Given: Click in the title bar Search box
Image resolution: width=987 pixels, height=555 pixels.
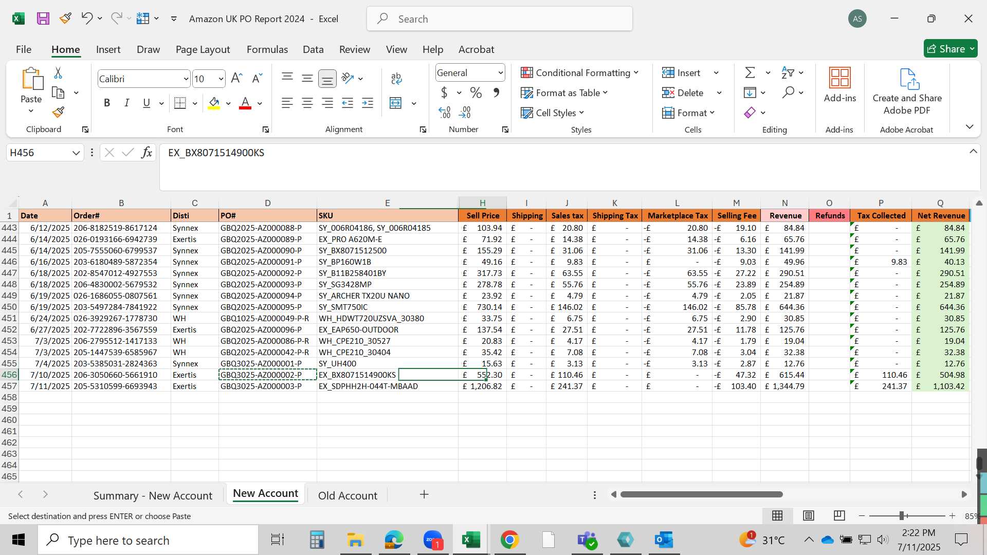Looking at the screenshot, I should coord(500,19).
